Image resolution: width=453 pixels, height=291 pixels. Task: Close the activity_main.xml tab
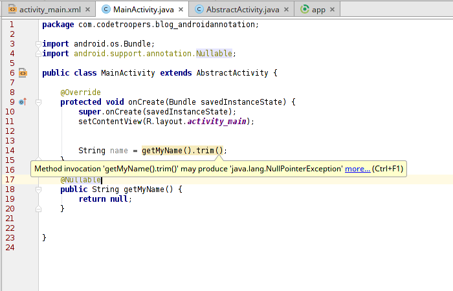89,10
